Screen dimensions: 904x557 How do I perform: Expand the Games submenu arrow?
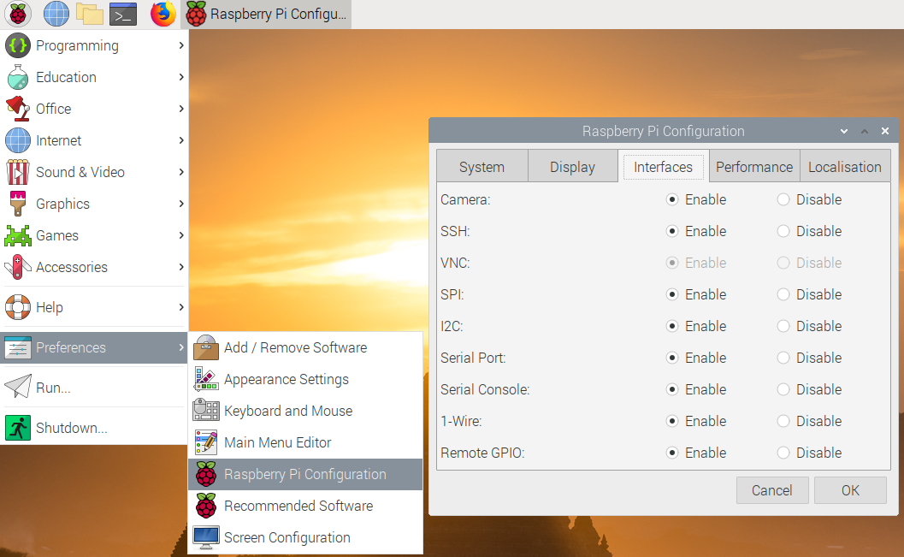[x=181, y=236]
